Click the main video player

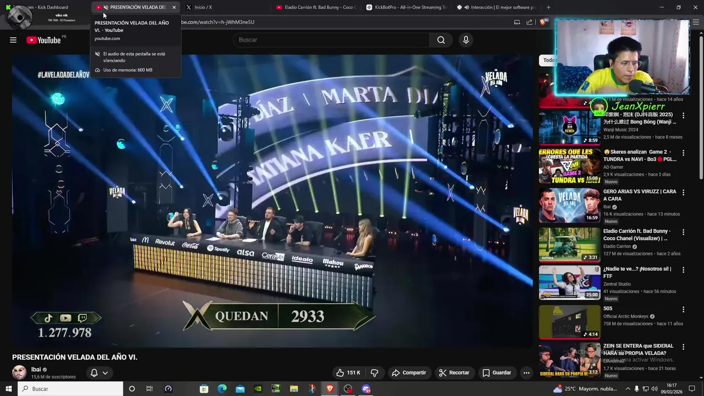tap(272, 201)
